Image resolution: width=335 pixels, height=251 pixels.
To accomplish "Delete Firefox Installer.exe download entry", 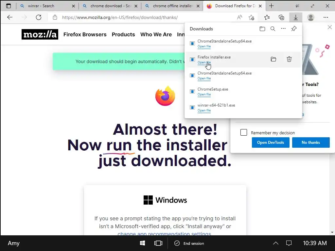I will click(x=289, y=59).
